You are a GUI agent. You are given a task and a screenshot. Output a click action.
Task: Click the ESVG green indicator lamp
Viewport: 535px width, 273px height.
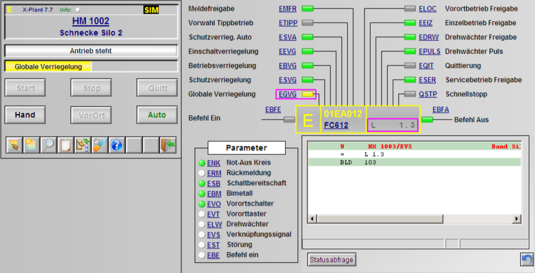308,80
